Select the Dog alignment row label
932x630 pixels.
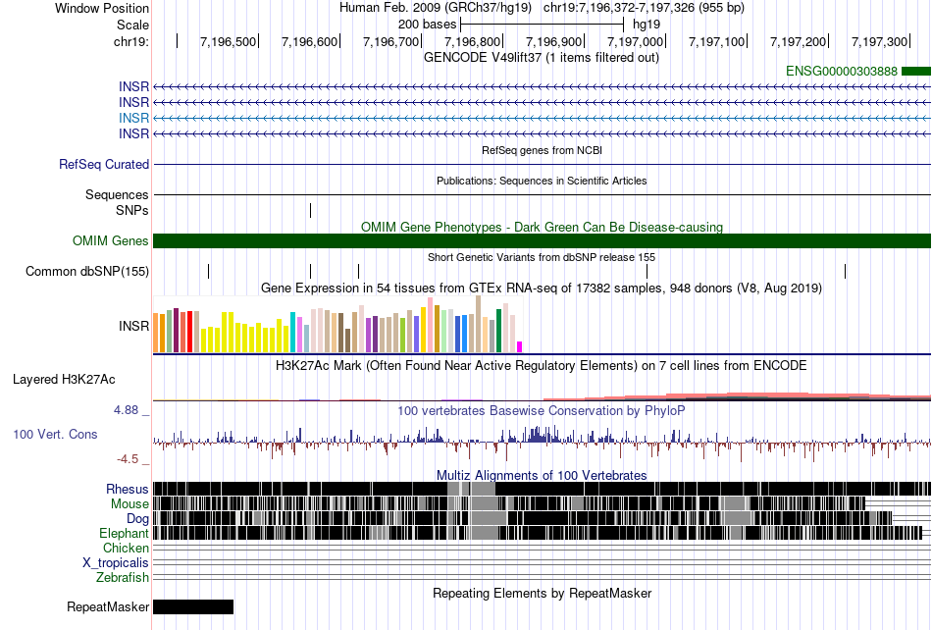[x=138, y=519]
